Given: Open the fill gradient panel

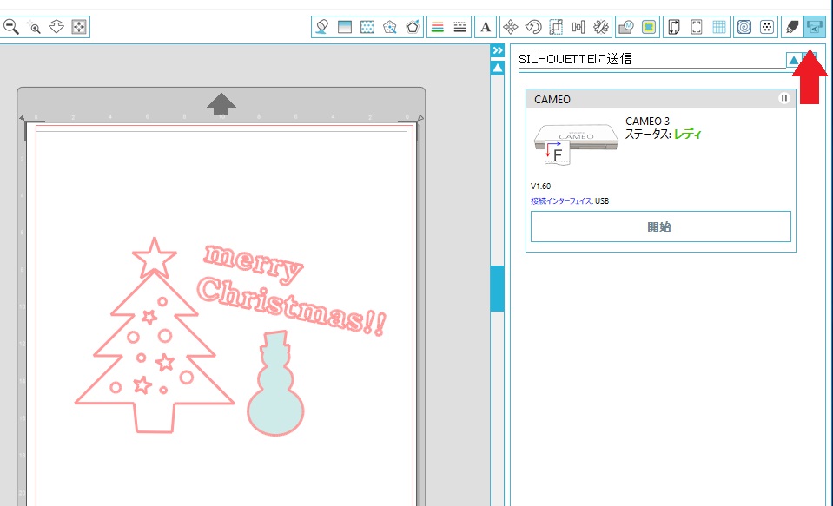Looking at the screenshot, I should tap(345, 27).
